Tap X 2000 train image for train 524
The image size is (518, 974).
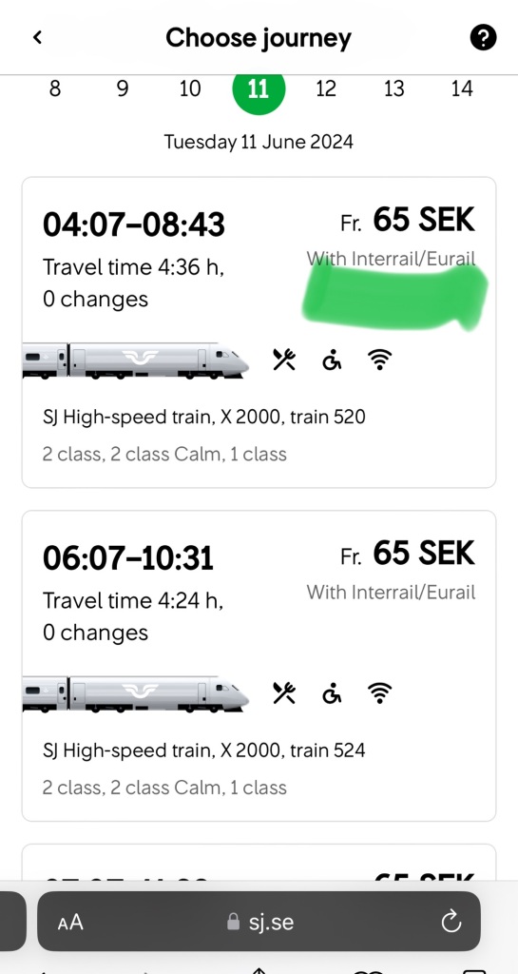click(x=135, y=693)
